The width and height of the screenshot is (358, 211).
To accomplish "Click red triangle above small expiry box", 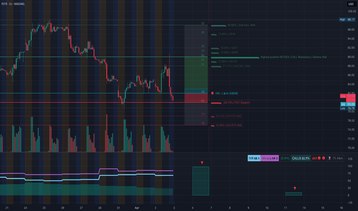I will coord(295,188).
